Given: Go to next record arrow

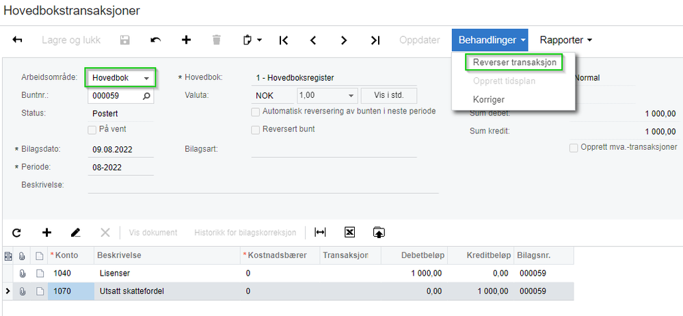Looking at the screenshot, I should (x=344, y=40).
